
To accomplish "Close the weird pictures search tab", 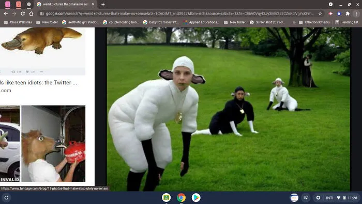I will tap(93, 4).
